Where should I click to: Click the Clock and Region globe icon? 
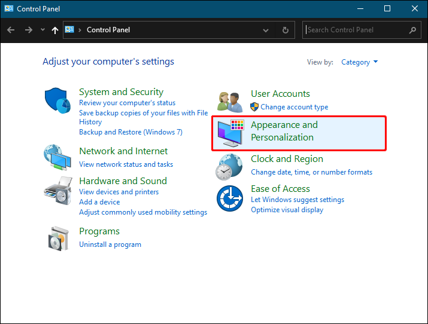point(229,167)
